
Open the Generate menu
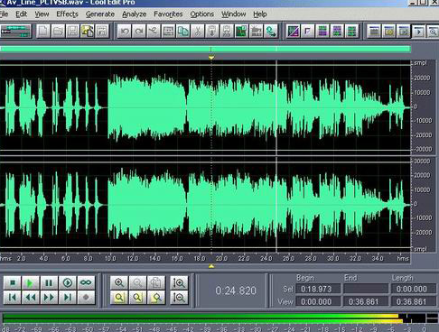pos(100,14)
